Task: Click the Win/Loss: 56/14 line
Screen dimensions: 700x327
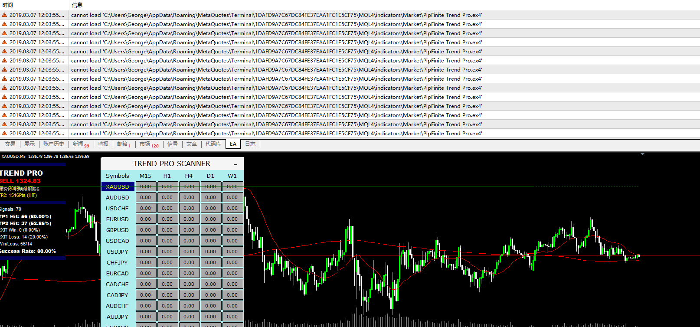Action: point(16,244)
